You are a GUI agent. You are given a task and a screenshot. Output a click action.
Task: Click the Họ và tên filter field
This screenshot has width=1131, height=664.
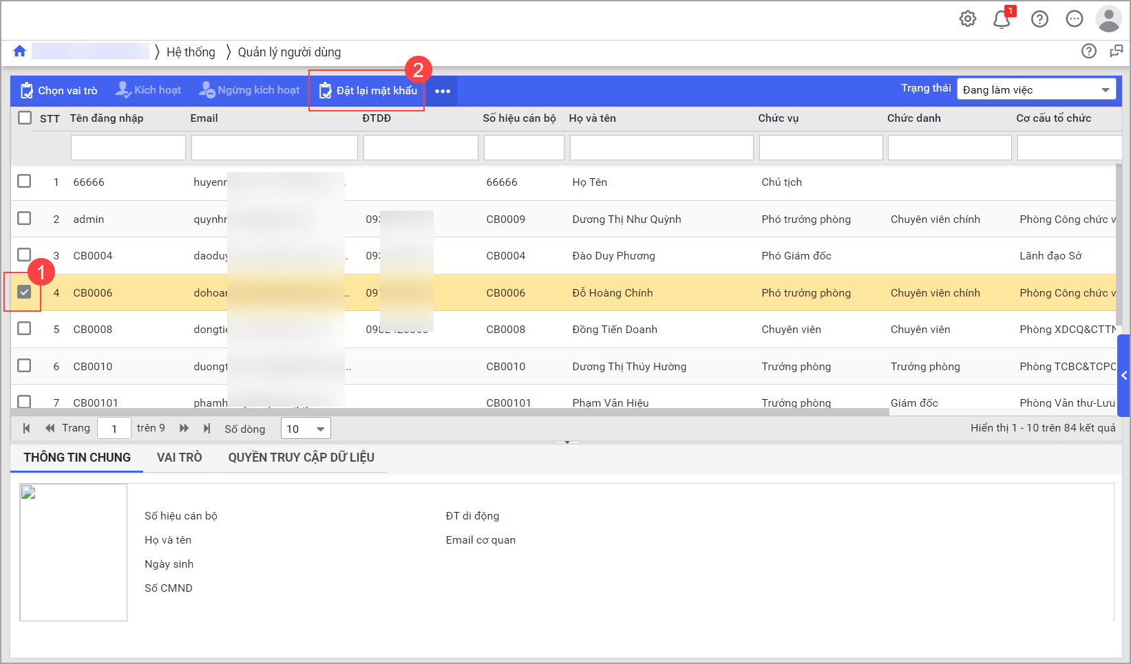[661, 148]
